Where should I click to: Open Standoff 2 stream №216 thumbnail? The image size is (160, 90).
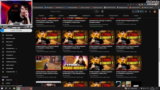pos(129,63)
